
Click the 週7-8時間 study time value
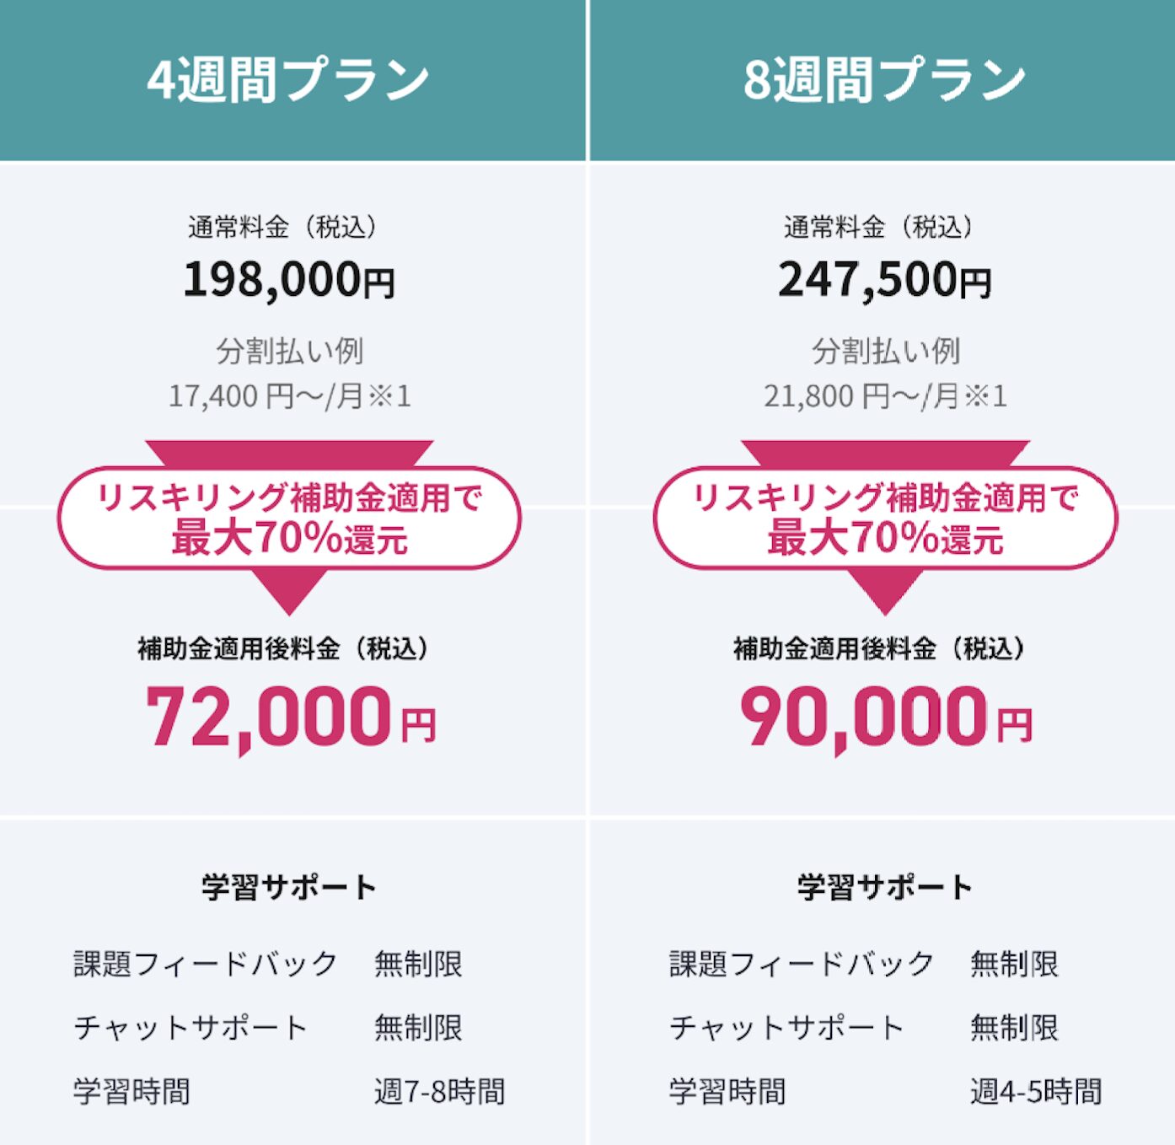pos(439,1091)
